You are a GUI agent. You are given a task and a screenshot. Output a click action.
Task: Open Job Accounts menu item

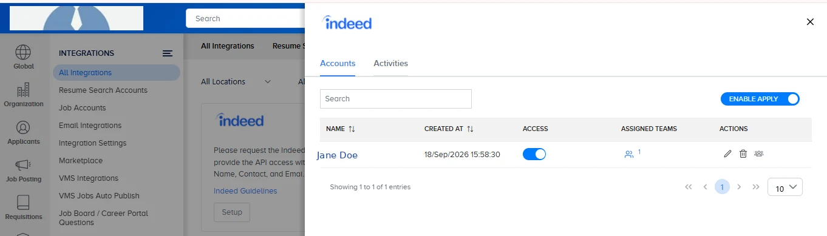coord(83,108)
